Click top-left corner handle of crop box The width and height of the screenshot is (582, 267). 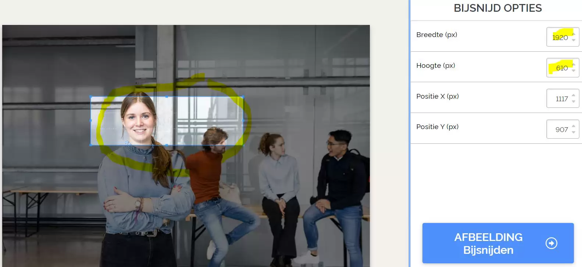point(91,97)
